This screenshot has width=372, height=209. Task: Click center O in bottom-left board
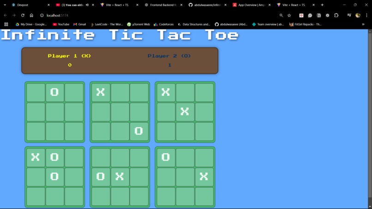(x=55, y=177)
